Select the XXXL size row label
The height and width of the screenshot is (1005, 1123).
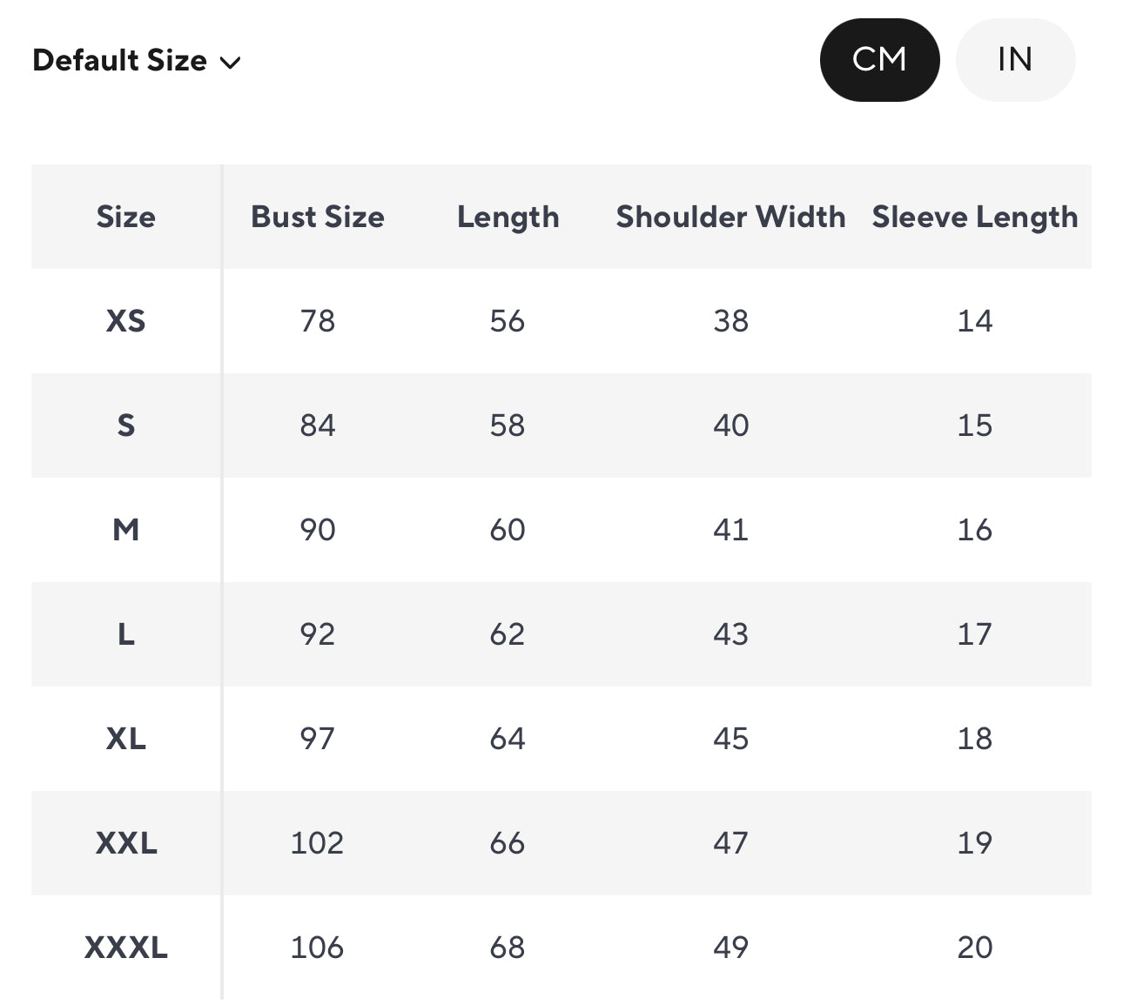click(126, 948)
